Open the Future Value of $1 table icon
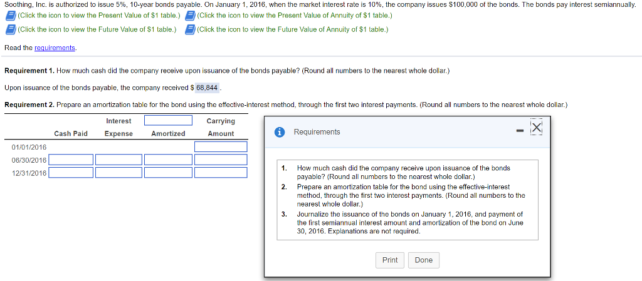The height and width of the screenshot is (281, 642). (11, 30)
